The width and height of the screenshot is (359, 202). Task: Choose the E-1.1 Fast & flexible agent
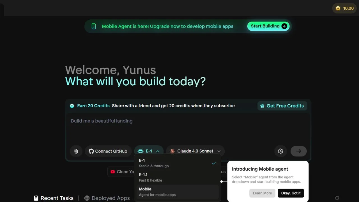coord(178,177)
